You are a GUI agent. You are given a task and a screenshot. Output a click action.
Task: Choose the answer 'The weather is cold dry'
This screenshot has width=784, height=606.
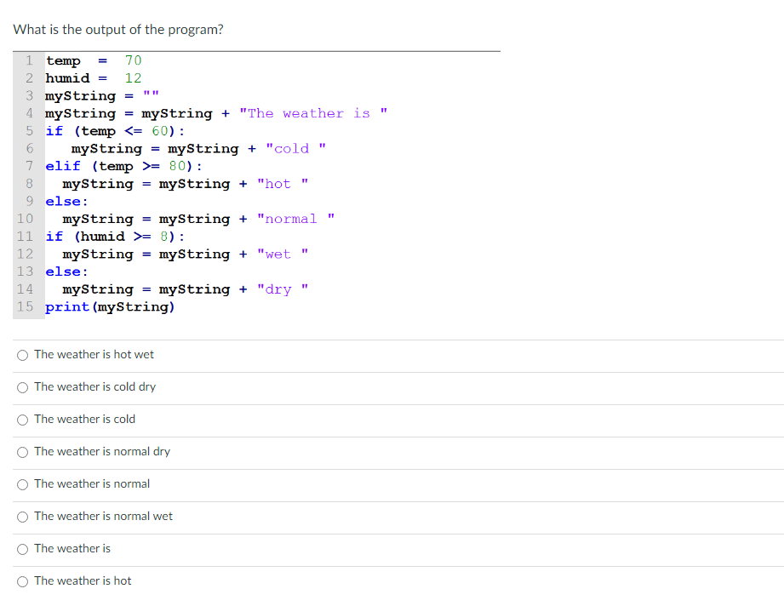[22, 387]
